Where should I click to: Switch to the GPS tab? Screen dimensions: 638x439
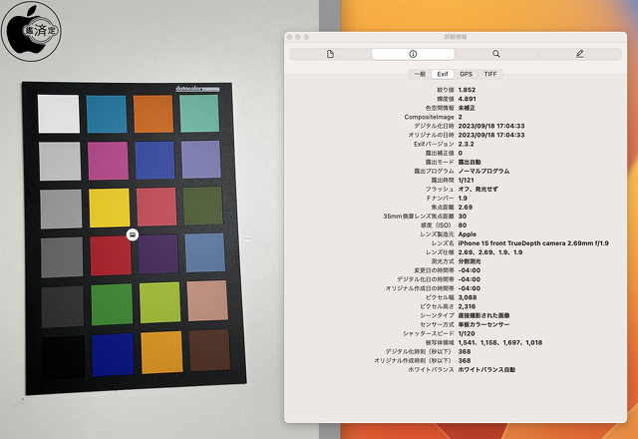[467, 74]
